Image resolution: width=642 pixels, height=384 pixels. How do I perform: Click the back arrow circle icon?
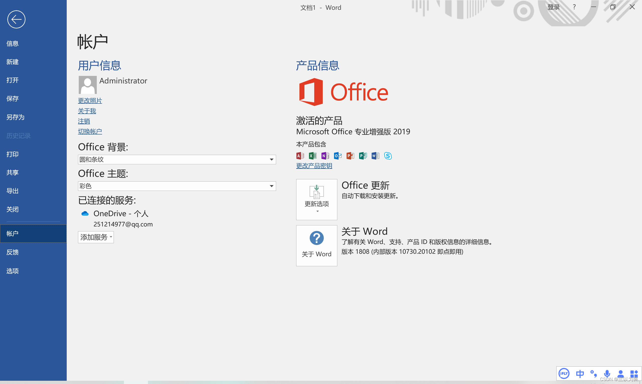pyautogui.click(x=16, y=19)
